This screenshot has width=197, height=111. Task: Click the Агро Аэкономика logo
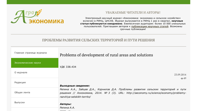click(37, 17)
